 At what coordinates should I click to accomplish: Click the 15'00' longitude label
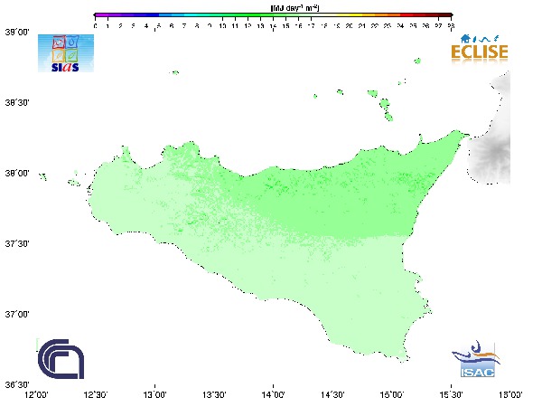[x=392, y=394]
